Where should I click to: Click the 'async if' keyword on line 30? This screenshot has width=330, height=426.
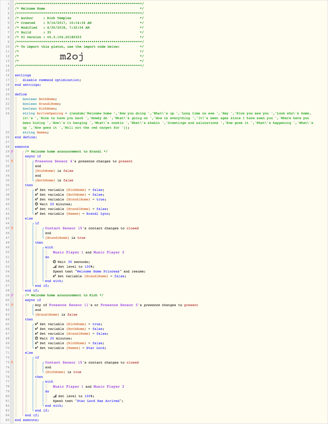[33, 156]
